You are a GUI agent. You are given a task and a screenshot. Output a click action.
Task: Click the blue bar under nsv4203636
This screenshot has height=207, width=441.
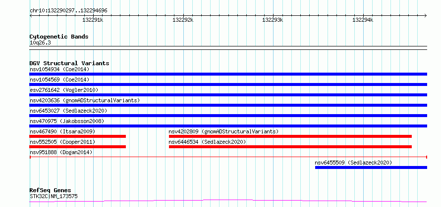228,105
